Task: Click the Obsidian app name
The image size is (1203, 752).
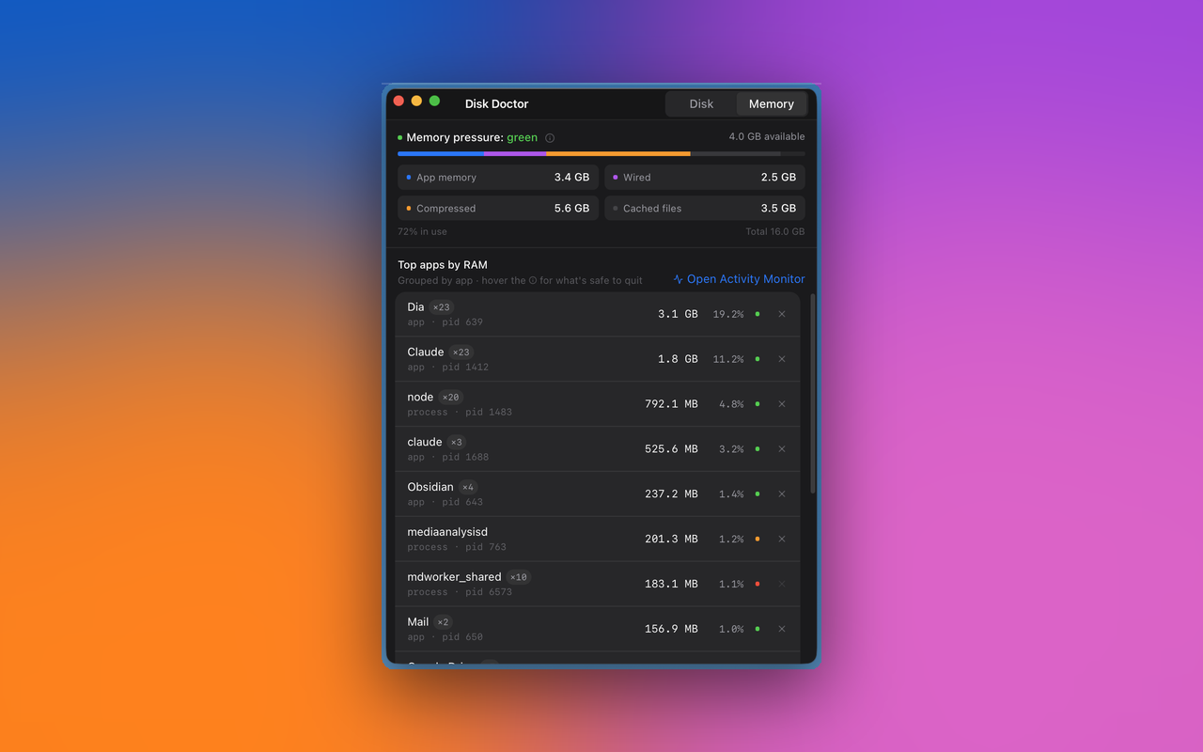Action: coord(430,487)
